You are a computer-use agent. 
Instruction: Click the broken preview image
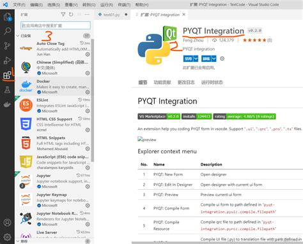(147, 140)
